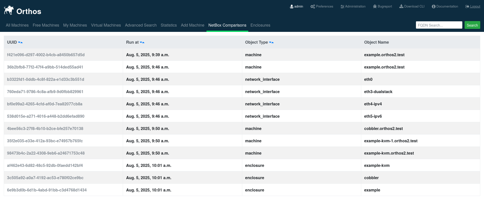Open UUID b3322fd1-0ddb-4c8f-822a-e1d33c3b551d
Viewport: 484px width, 200px height.
(x=46, y=79)
